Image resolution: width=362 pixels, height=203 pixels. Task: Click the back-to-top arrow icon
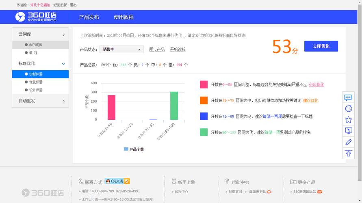click(348, 153)
